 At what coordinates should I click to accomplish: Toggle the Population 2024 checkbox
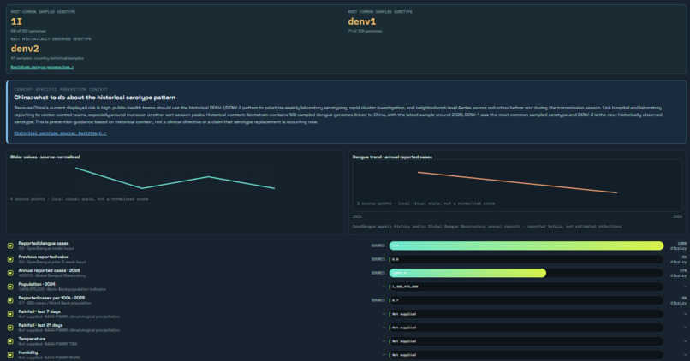(x=10, y=287)
